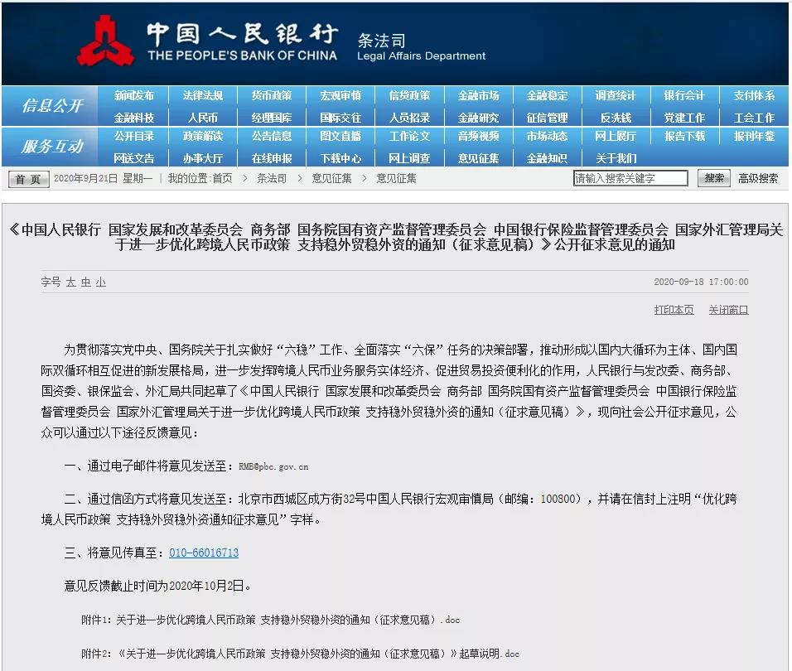Open 下载中心 link

[340, 158]
